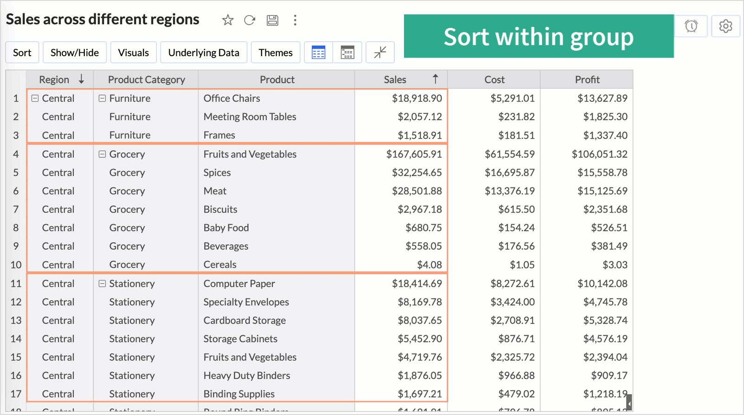Collapse the Stationery category group
Screen dimensions: 744x415
click(102, 284)
